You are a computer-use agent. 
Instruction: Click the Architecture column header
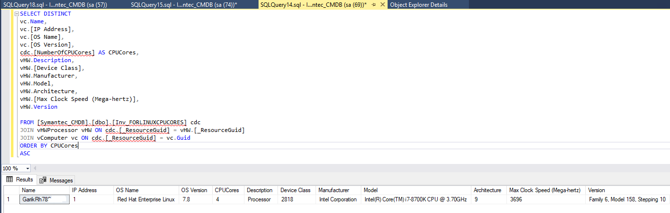point(489,190)
